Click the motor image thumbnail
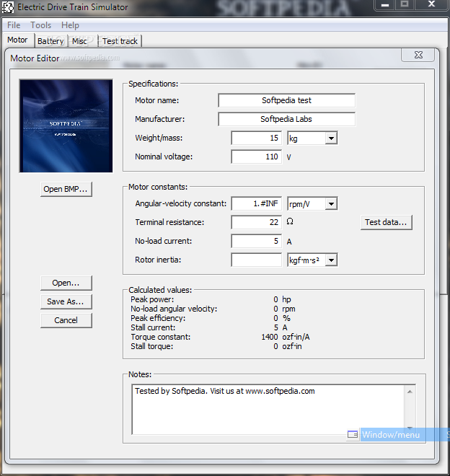The image size is (450, 476). [x=66, y=126]
